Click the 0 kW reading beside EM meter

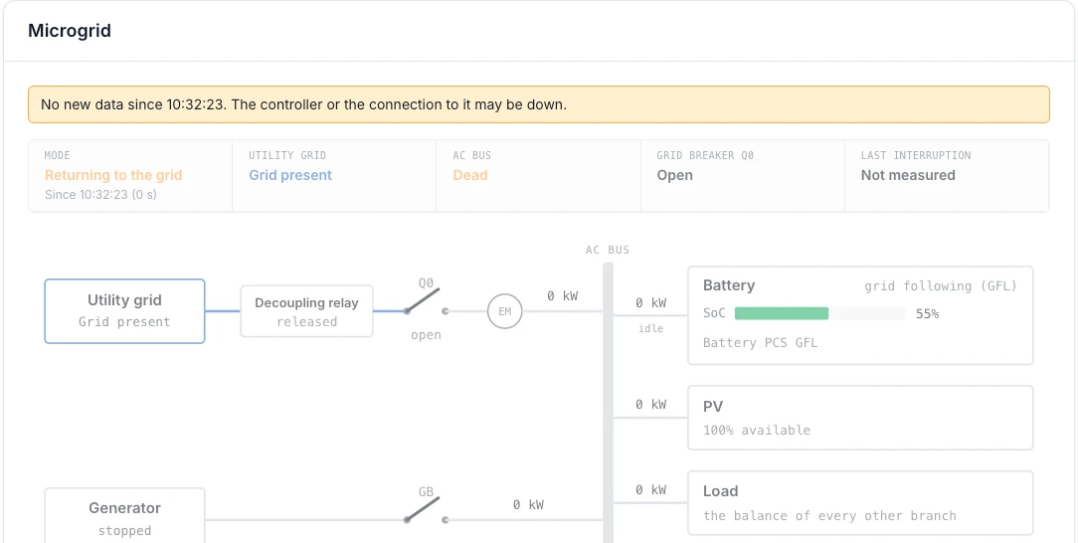click(563, 296)
